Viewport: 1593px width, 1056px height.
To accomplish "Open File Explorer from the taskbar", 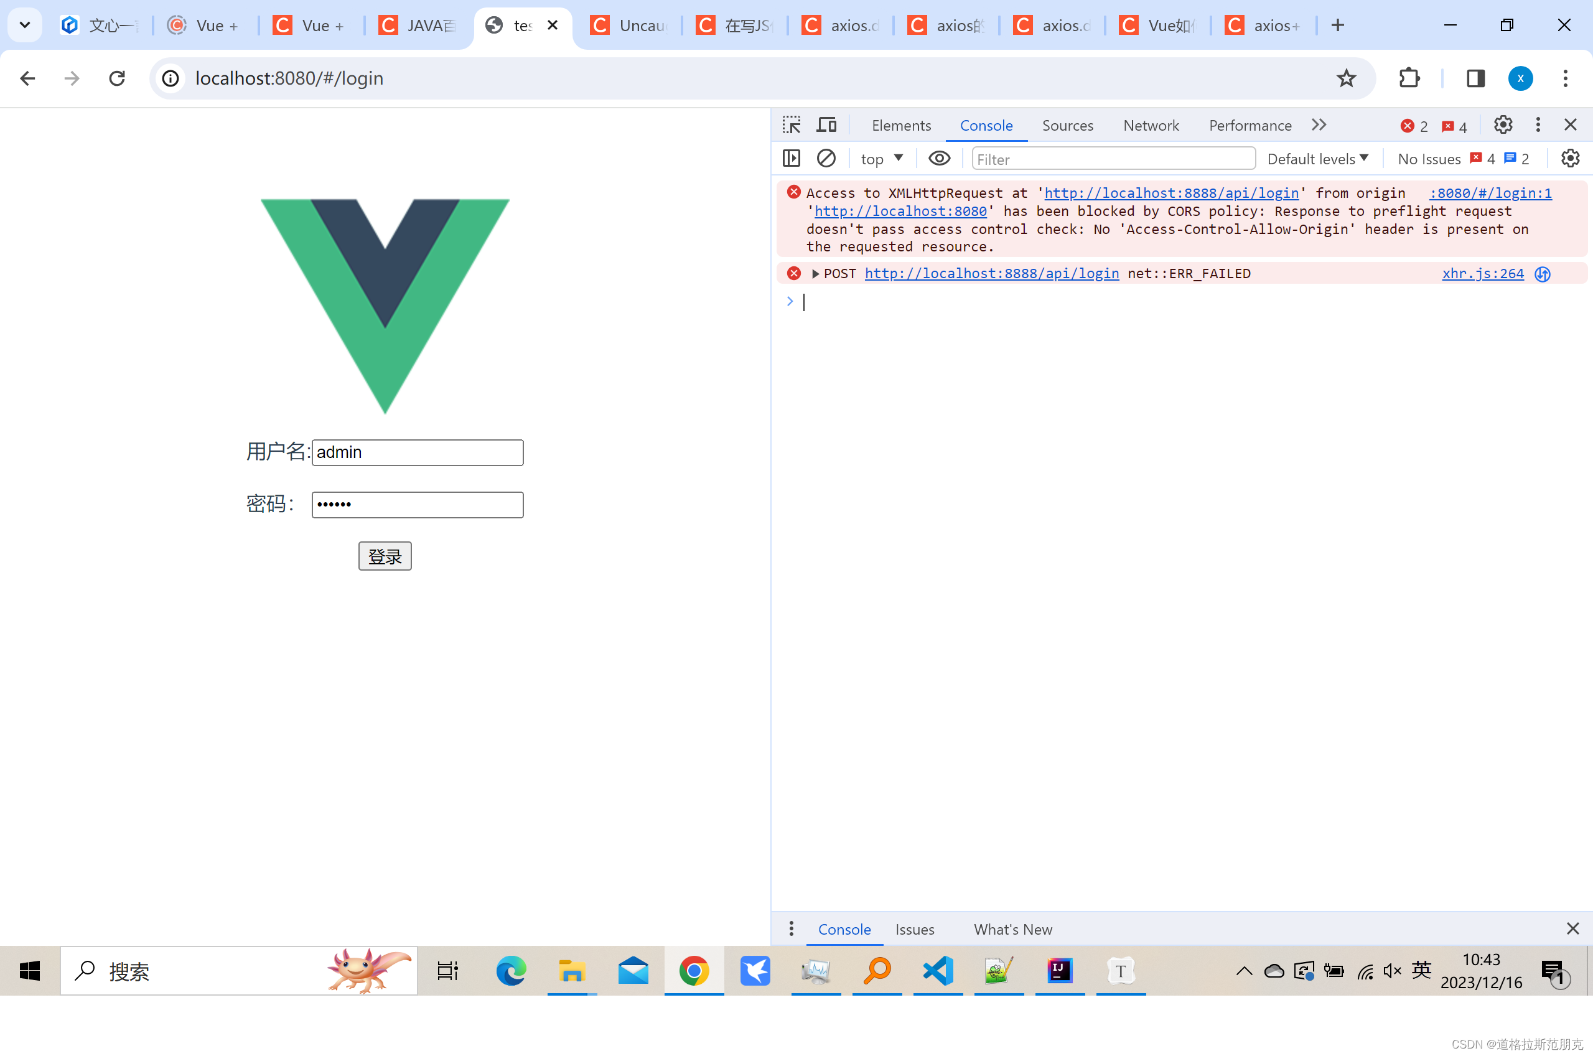I will [572, 971].
